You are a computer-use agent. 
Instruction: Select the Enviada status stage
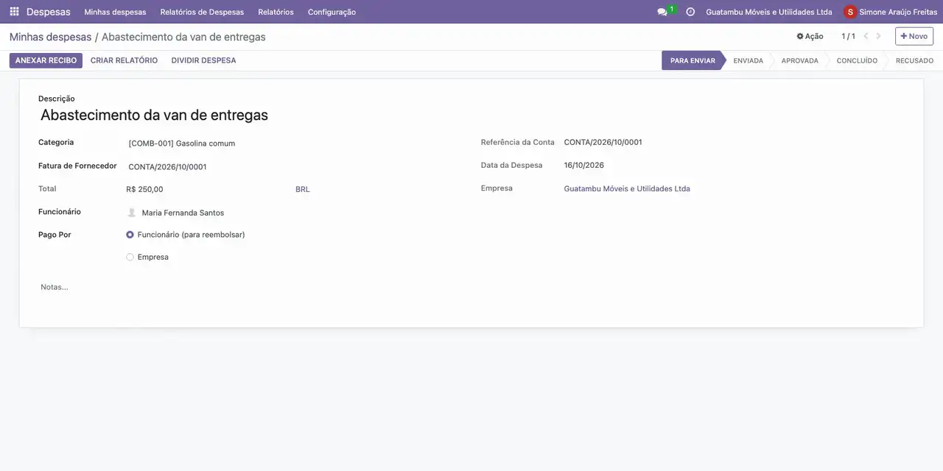[x=748, y=60]
